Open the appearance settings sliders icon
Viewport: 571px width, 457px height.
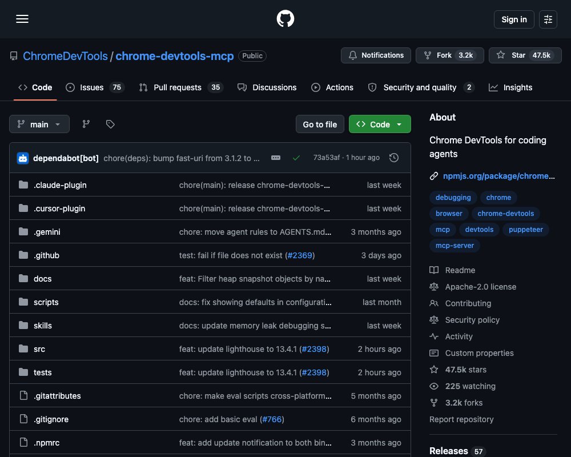548,19
